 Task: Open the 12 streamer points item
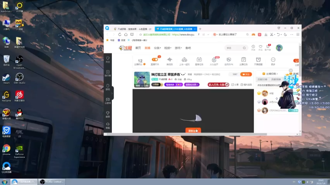(x=140, y=62)
